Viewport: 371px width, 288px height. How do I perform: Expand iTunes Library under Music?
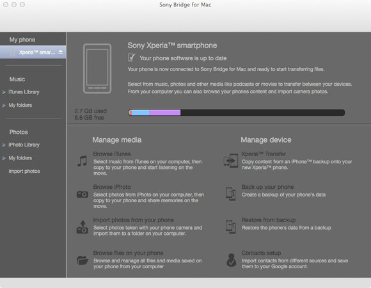pos(4,92)
